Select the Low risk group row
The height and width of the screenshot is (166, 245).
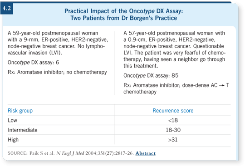(119, 120)
